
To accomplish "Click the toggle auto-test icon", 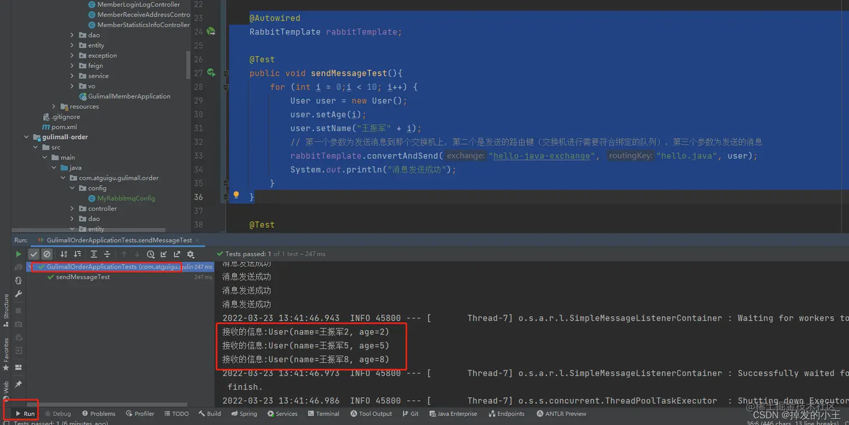I will (19, 281).
